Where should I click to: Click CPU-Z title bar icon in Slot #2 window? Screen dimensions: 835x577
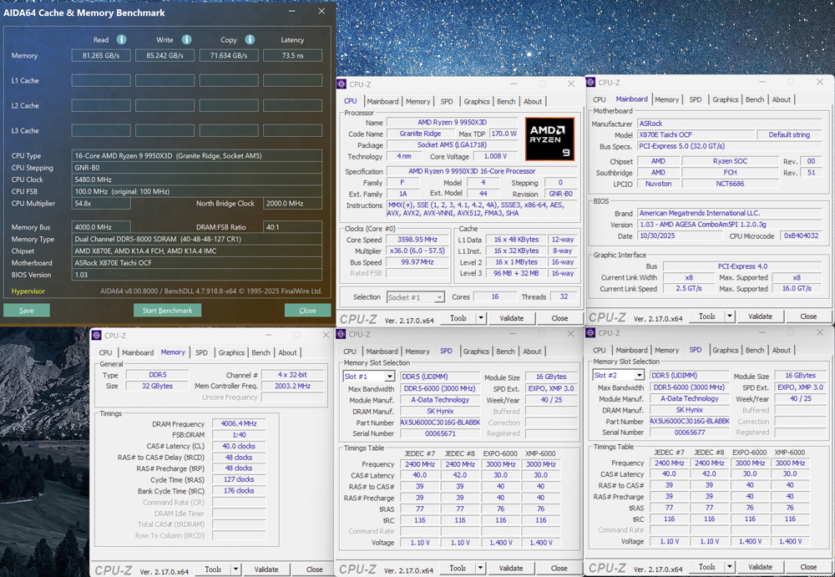coord(592,333)
